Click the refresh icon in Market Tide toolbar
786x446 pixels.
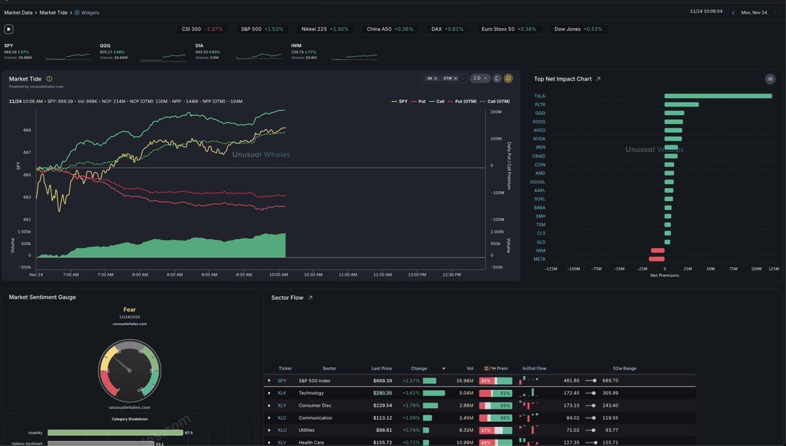pyautogui.click(x=497, y=78)
